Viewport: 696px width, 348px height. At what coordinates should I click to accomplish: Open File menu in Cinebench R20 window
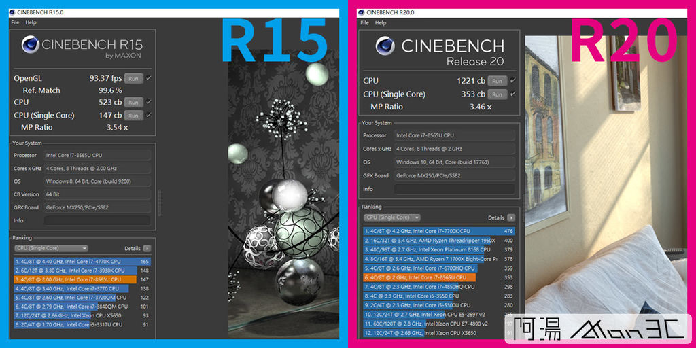pyautogui.click(x=364, y=23)
